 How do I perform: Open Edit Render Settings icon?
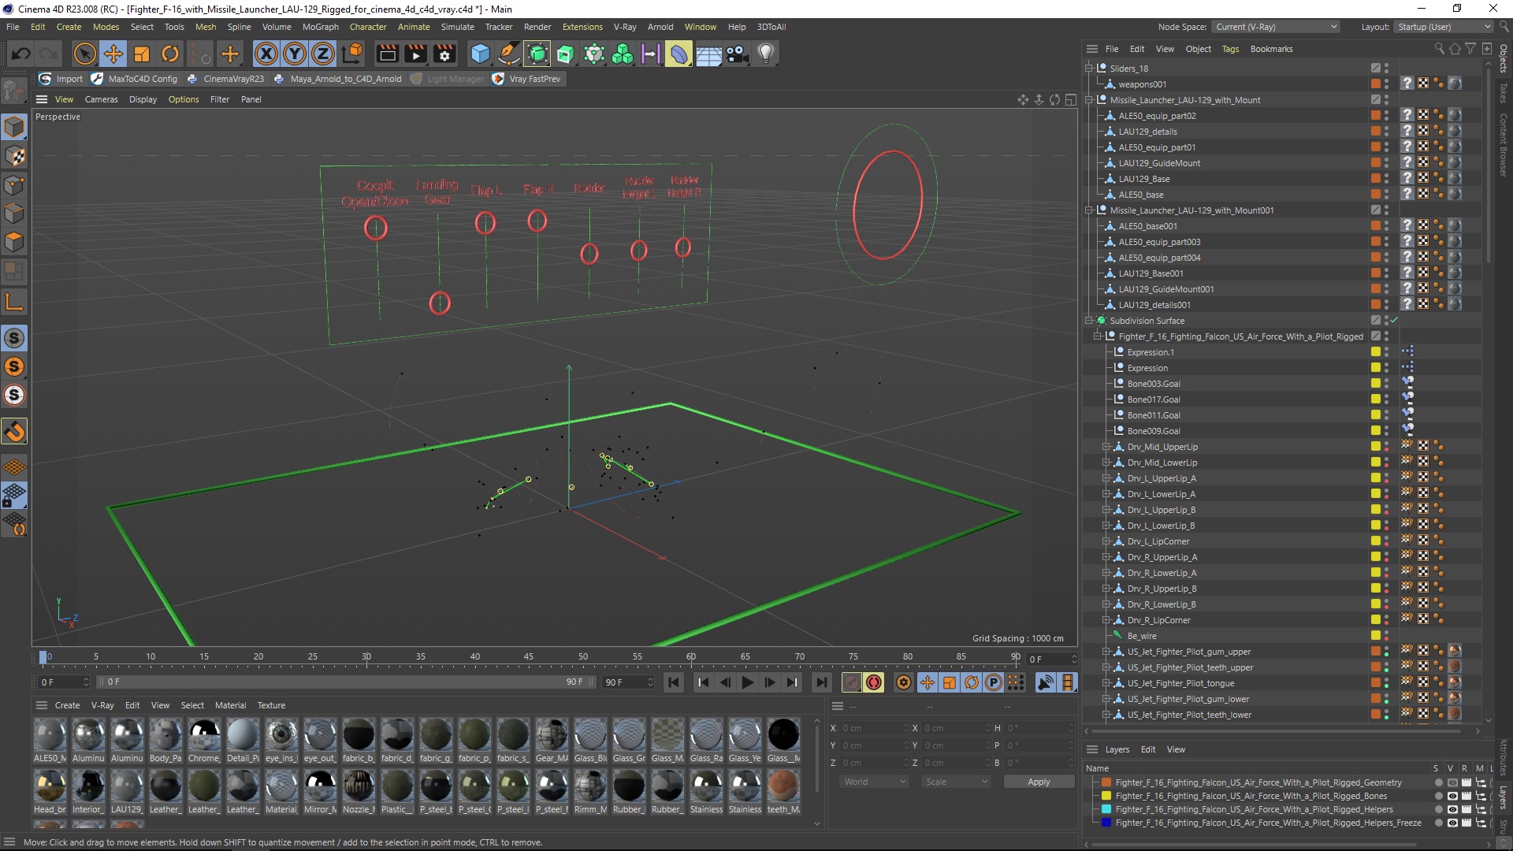click(x=444, y=54)
